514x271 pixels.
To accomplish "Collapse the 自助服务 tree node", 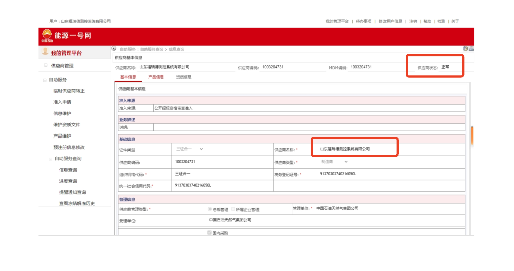I will [x=45, y=80].
